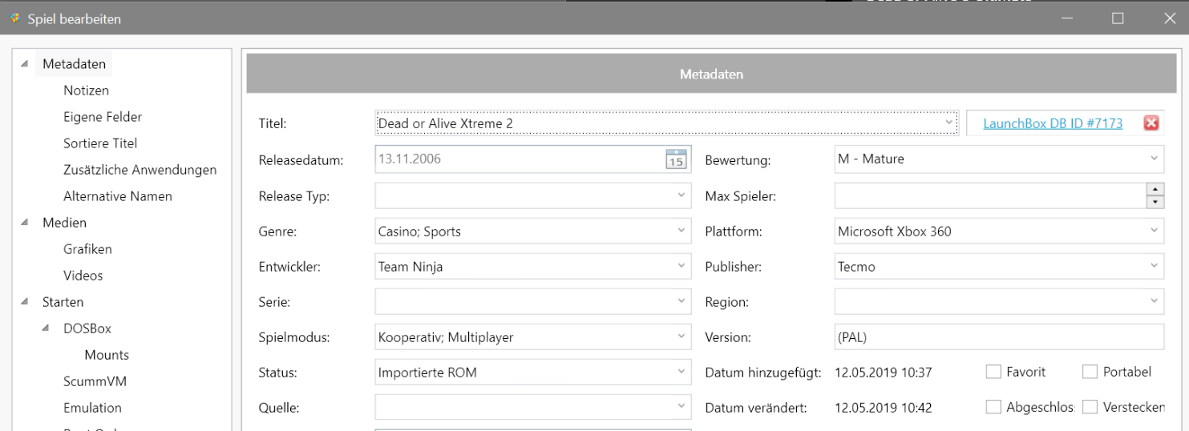
Task: Open the Genre combo box
Action: 681,231
